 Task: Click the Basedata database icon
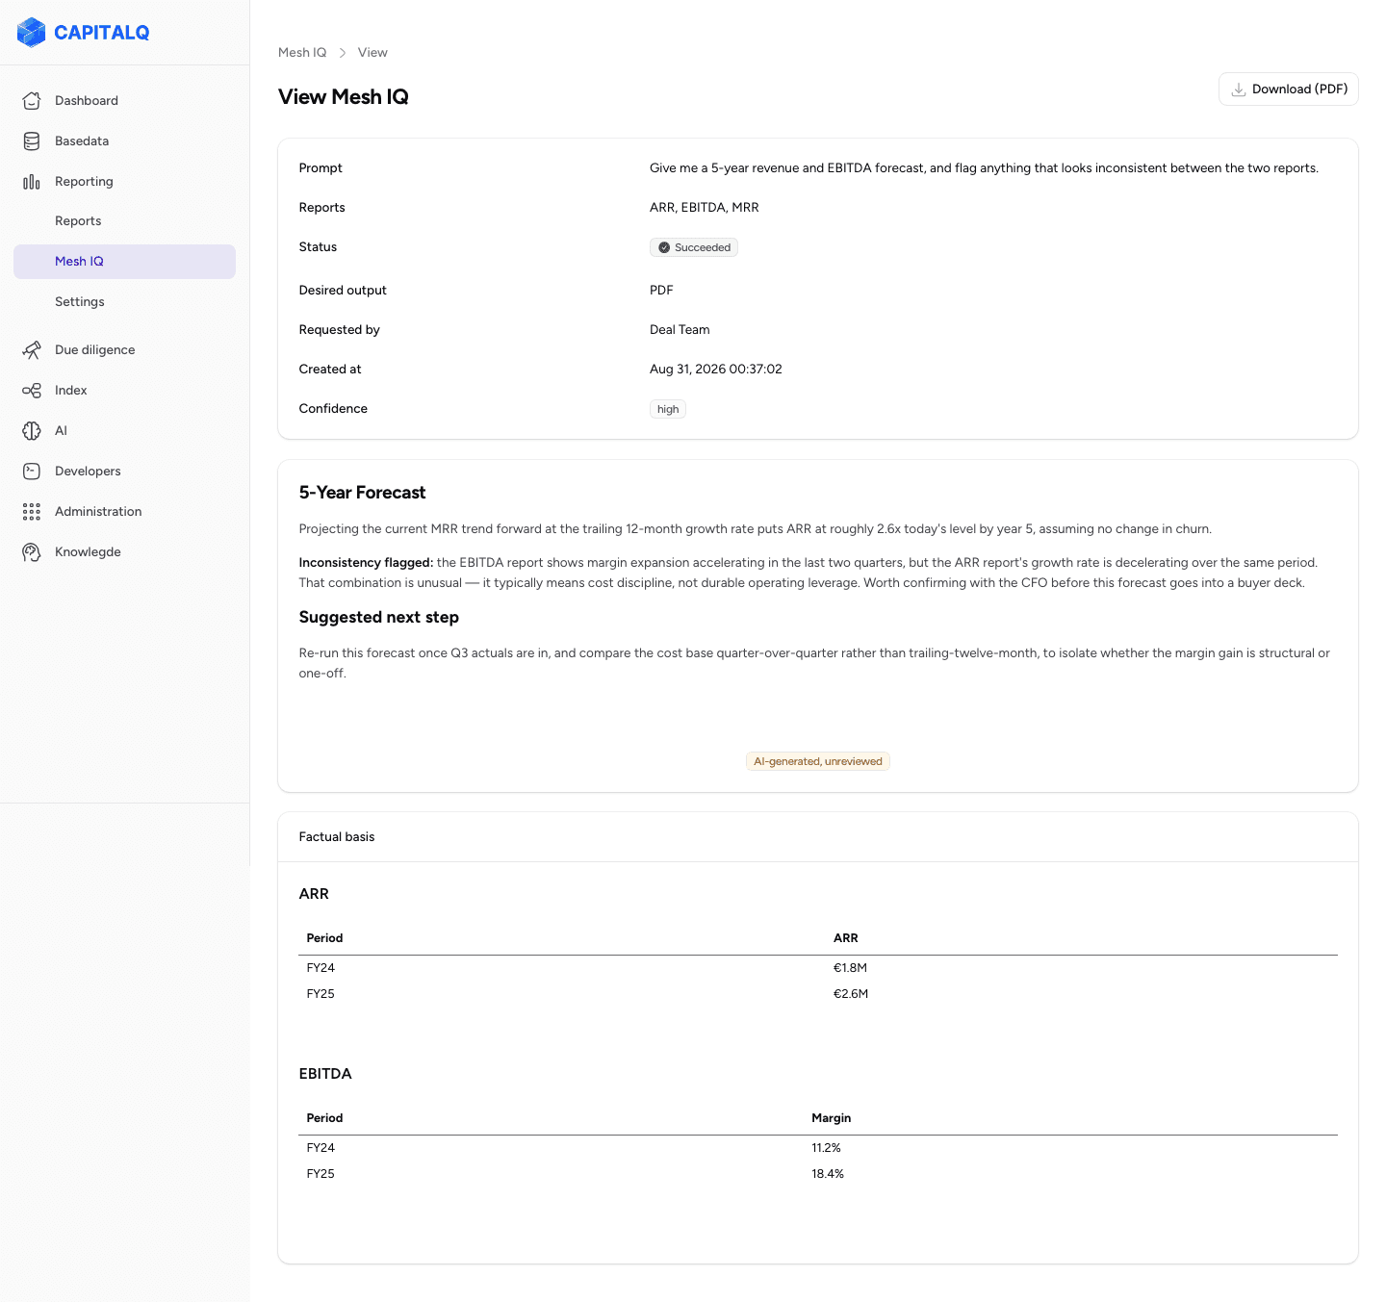click(32, 140)
